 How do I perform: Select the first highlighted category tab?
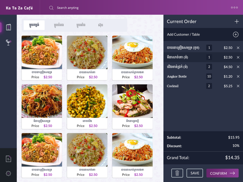pos(34,25)
